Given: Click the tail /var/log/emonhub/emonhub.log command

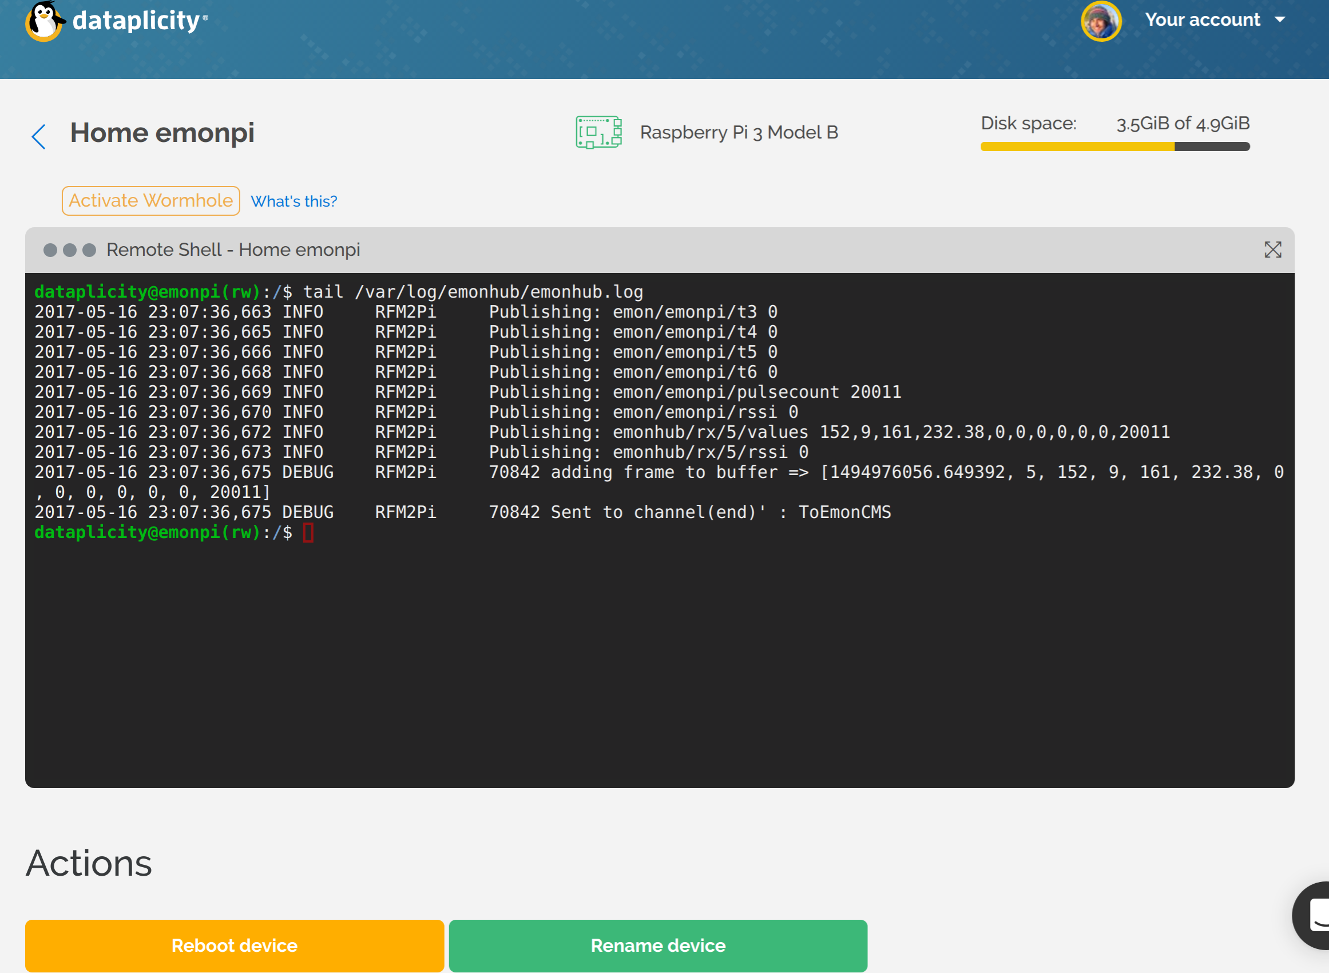Looking at the screenshot, I should (x=473, y=291).
